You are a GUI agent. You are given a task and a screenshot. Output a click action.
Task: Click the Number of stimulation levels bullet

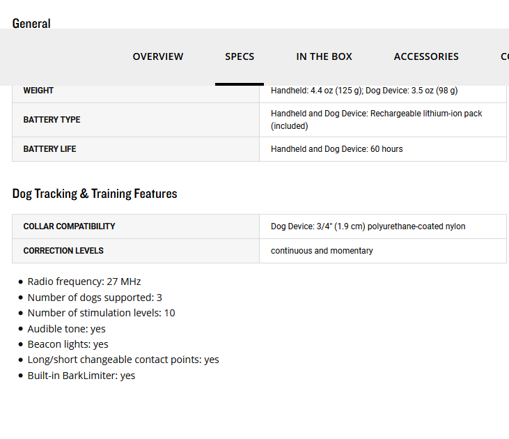tap(101, 313)
